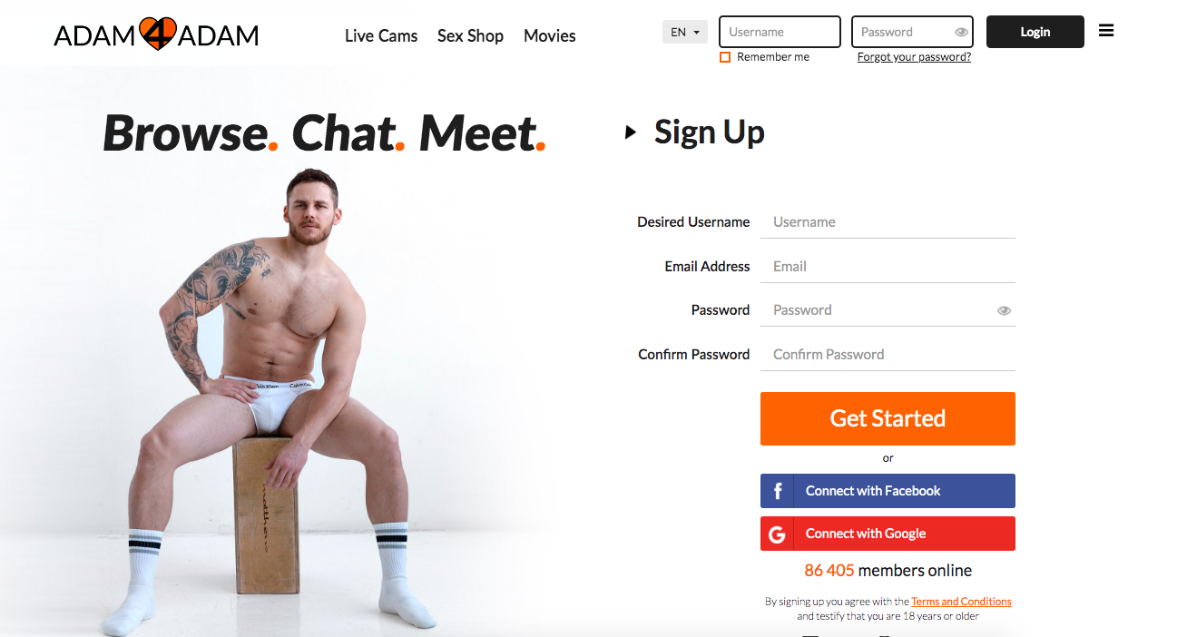
Task: Click the Google G icon
Action: (777, 534)
